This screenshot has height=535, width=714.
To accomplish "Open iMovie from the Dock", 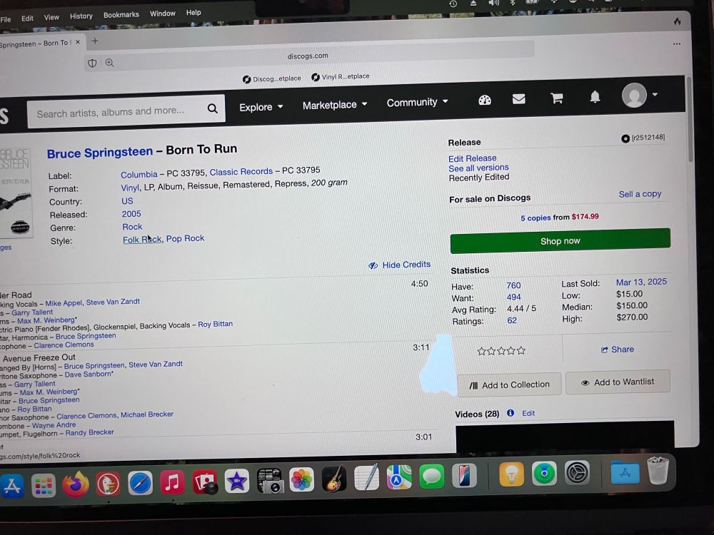I will 237,481.
